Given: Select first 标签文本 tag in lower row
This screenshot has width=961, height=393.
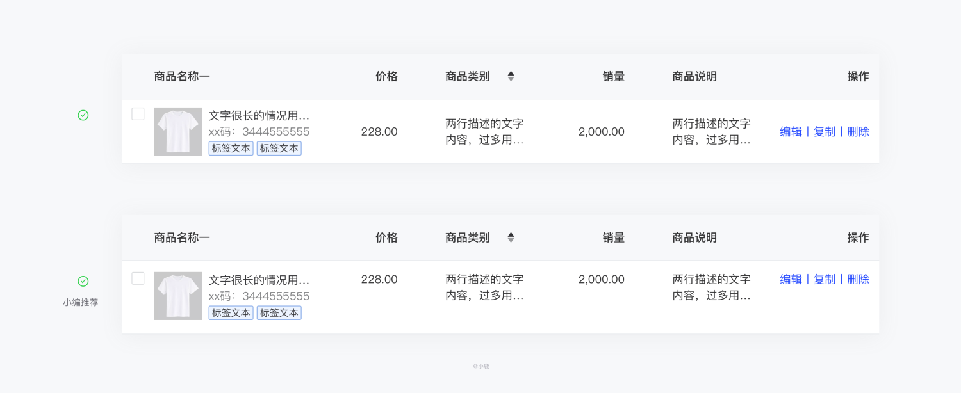Looking at the screenshot, I should tap(231, 313).
